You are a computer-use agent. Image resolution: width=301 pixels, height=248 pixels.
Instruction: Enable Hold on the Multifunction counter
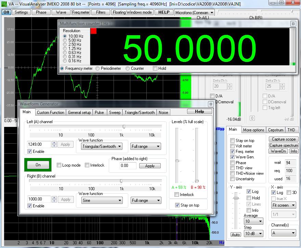[x=155, y=68]
